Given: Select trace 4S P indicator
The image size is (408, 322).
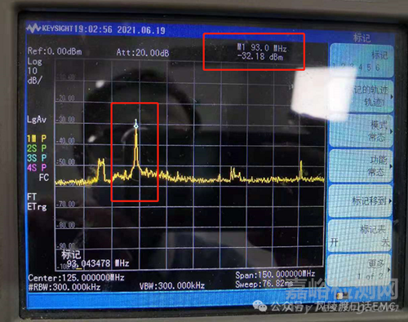Looking at the screenshot, I should [37, 168].
